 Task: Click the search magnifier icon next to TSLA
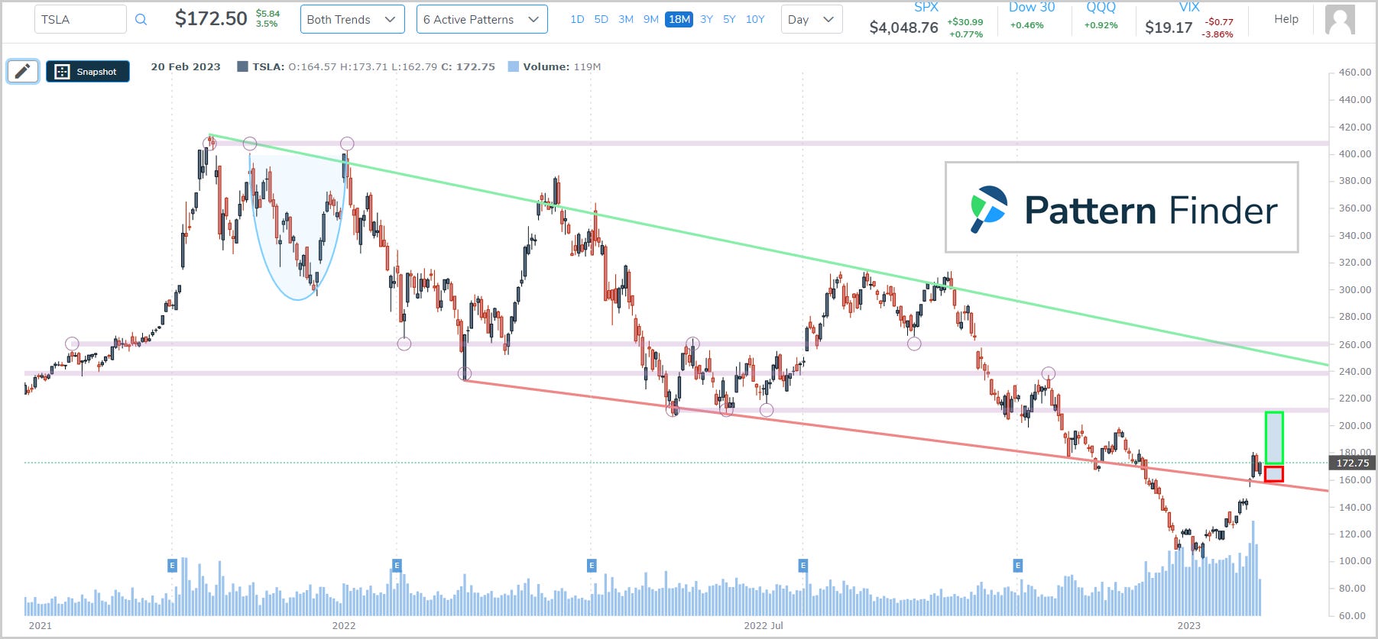[141, 20]
